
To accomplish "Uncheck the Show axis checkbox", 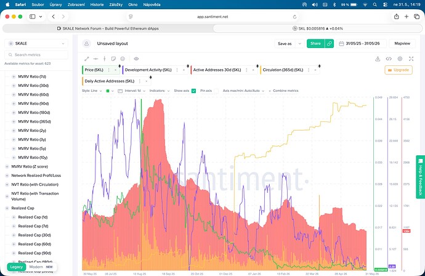I will 194,91.
